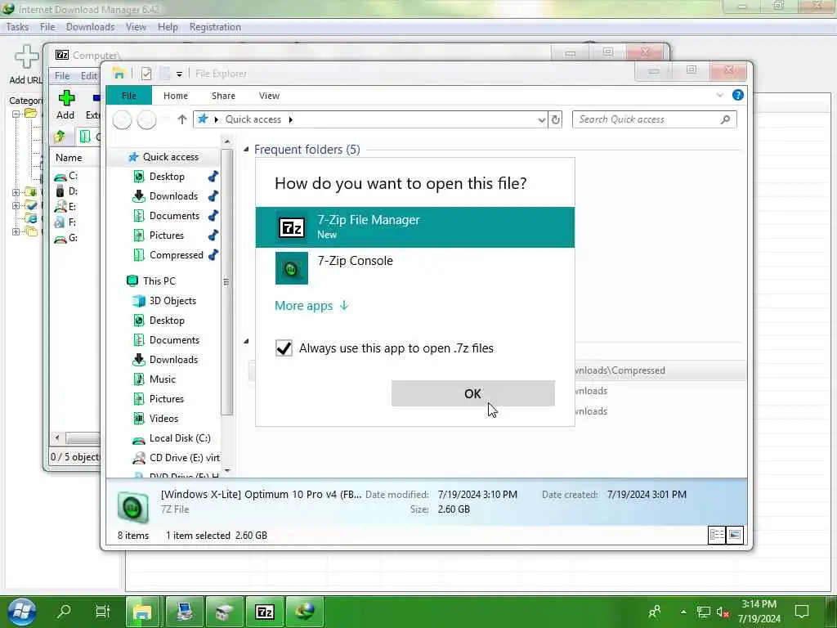Open the File tab in File Explorer

[x=128, y=96]
